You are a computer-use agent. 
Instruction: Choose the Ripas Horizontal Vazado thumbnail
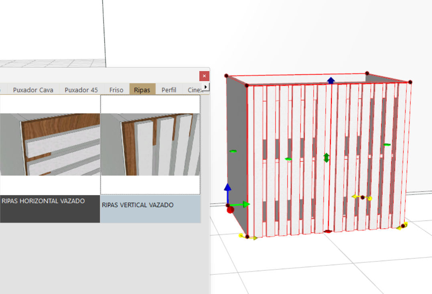50,145
